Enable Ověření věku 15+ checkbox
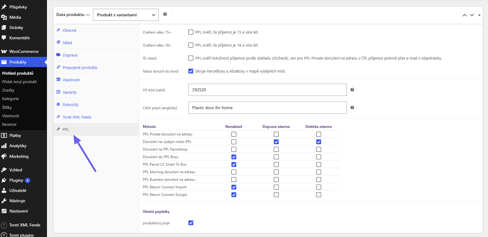This screenshot has height=237, width=488. click(191, 32)
